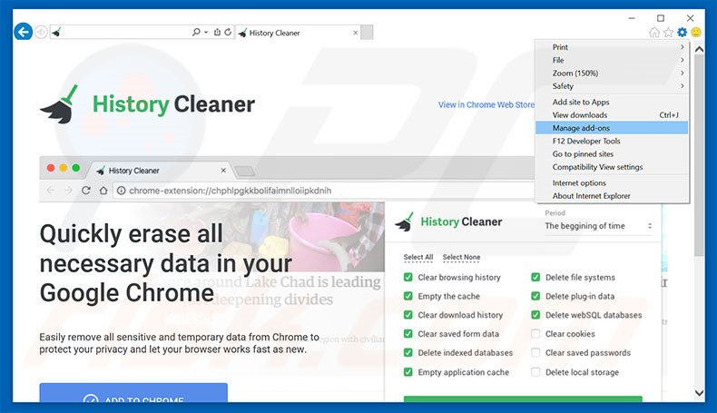Open Favorites star icon
The image size is (717, 413).
(668, 32)
